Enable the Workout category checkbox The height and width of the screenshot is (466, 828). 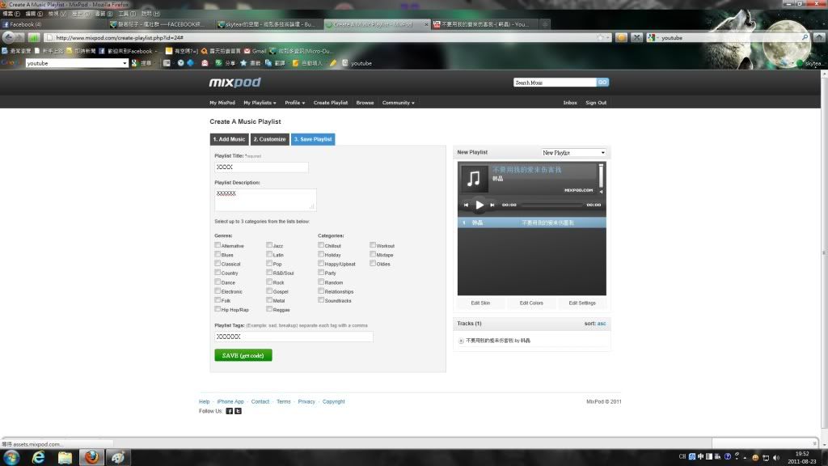pyautogui.click(x=373, y=245)
